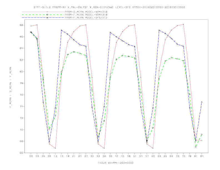220x170 pixels.
Task: Click y-axis tick value 84
Action: click(21, 48)
